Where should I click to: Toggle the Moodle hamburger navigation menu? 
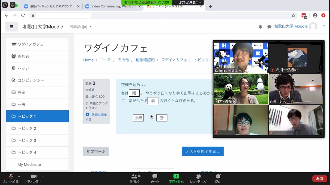(x=12, y=27)
